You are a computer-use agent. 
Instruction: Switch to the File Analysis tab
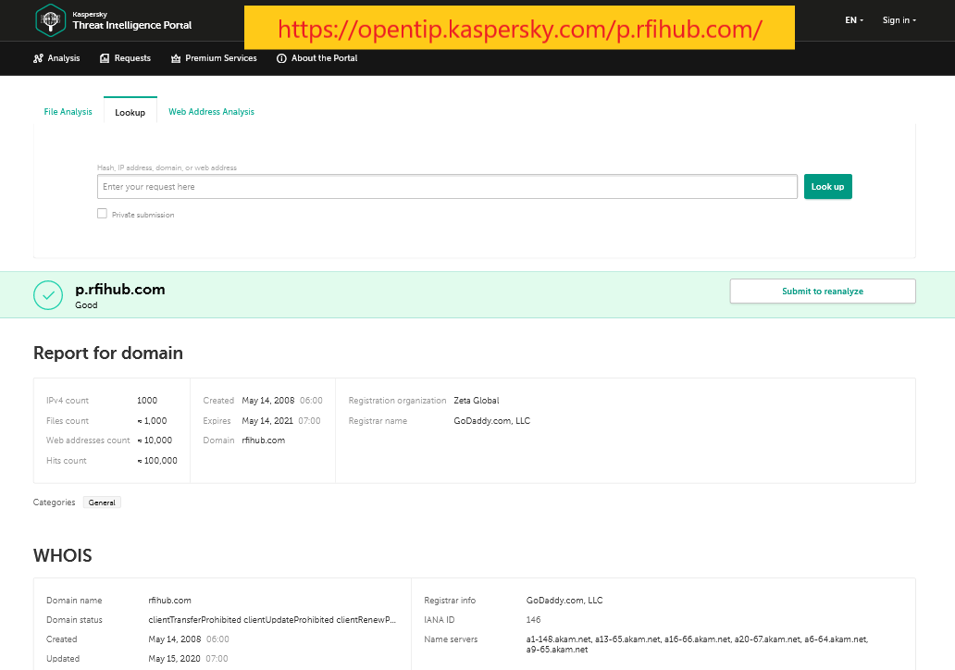tap(68, 112)
